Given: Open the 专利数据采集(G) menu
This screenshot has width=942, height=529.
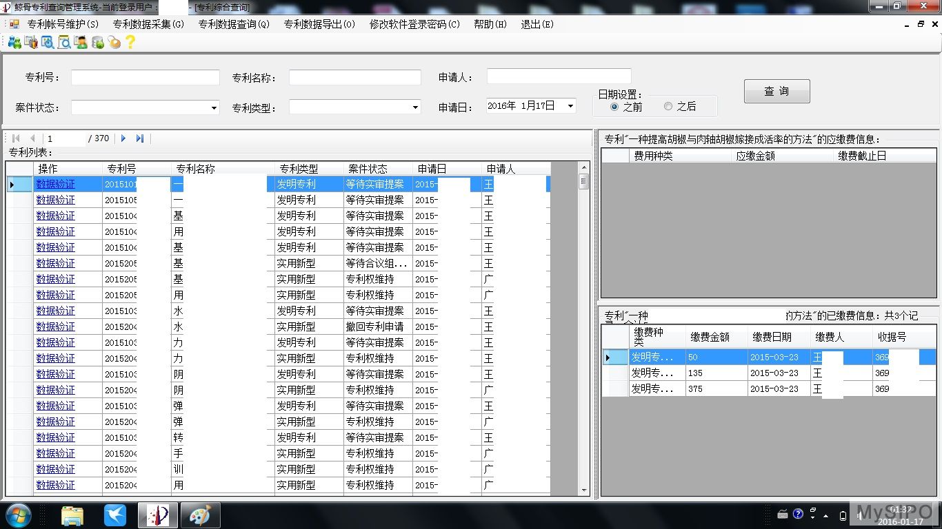Looking at the screenshot, I should pos(148,24).
